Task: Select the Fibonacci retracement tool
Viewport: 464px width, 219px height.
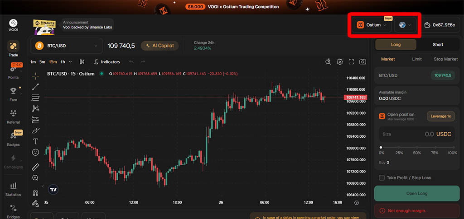Action: [35, 98]
